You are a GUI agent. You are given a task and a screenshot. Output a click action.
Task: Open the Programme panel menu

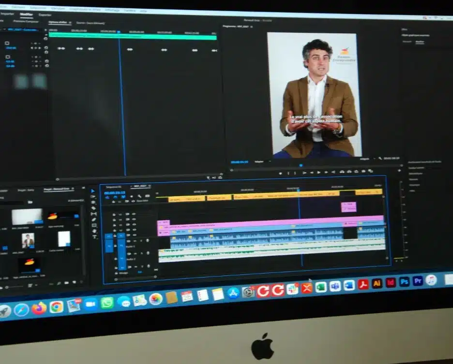[x=252, y=27]
